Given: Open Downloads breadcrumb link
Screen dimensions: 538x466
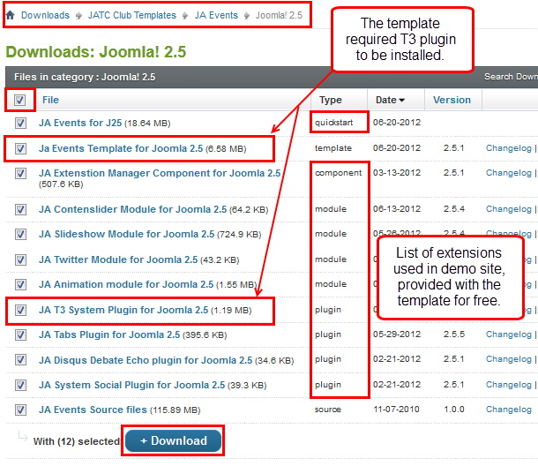Looking at the screenshot, I should point(45,16).
